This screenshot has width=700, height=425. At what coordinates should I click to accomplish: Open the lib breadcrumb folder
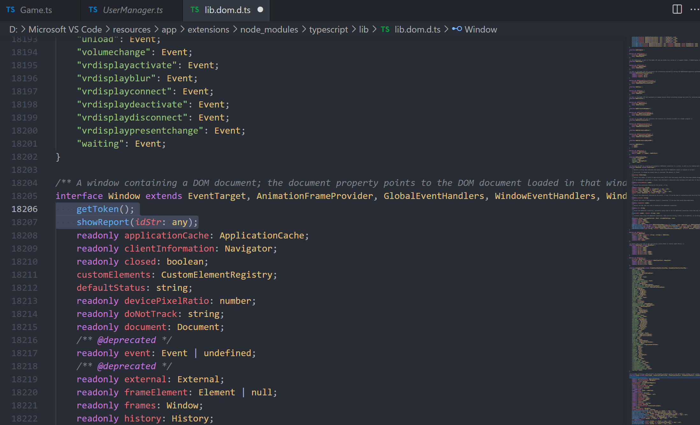(364, 29)
